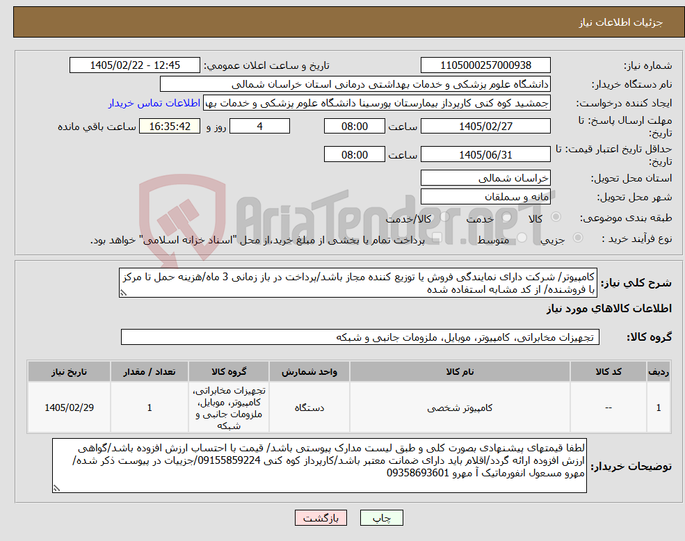Click the ردیف column header
The height and width of the screenshot is (541, 685).
pos(659,371)
